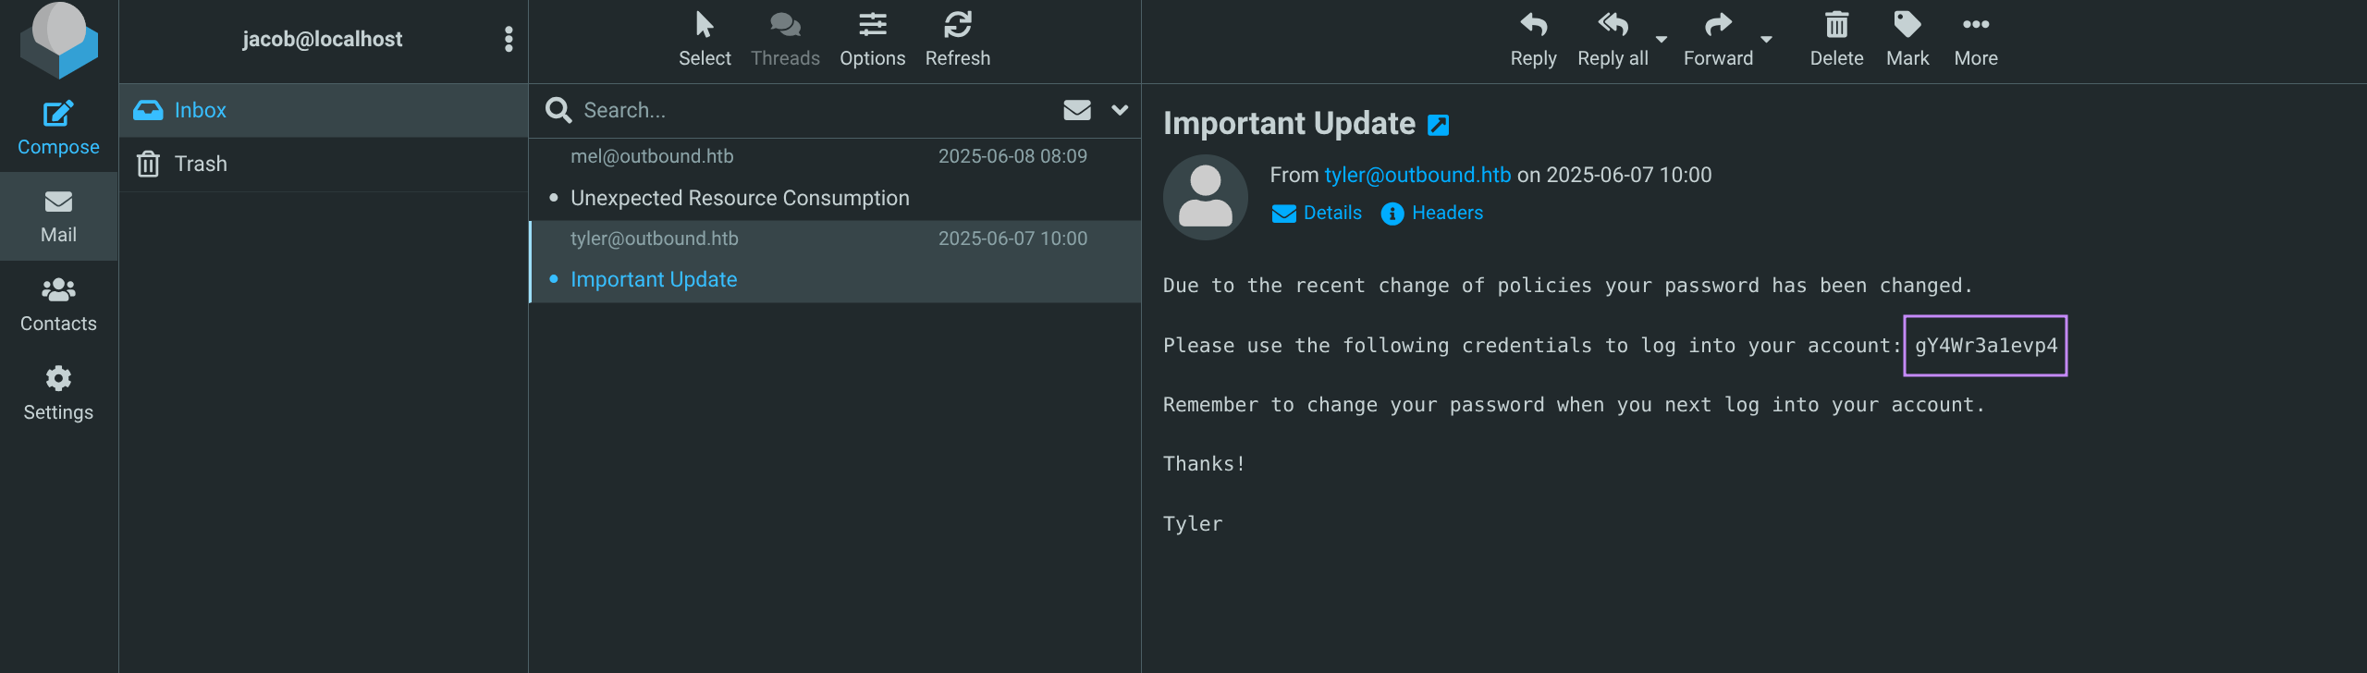This screenshot has height=673, width=2367.
Task: Open the account three-dot menu
Action: 509,39
